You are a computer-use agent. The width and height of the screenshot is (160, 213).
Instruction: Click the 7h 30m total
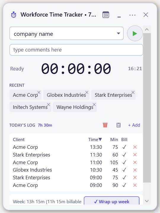45,125
